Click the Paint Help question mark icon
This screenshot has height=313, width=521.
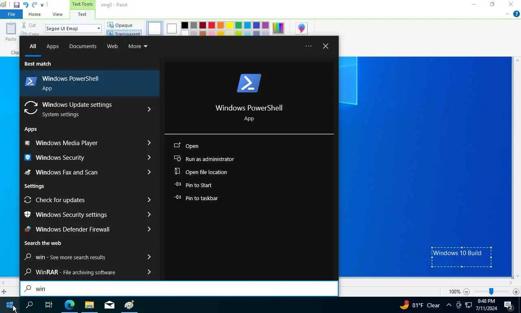pyautogui.click(x=517, y=14)
